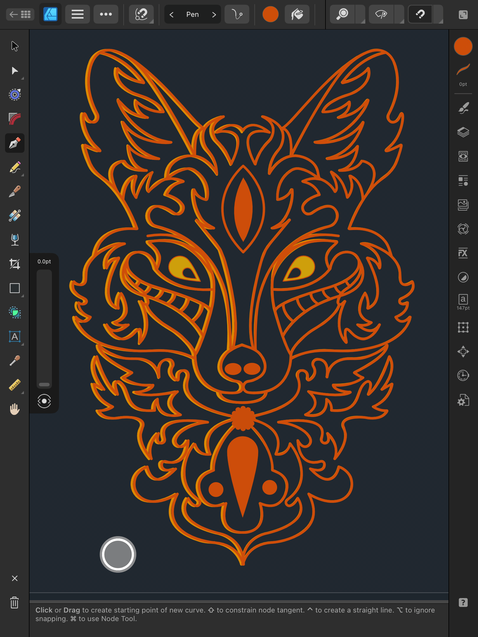Select the Point Transform tool
478x637 pixels.
pos(15,95)
